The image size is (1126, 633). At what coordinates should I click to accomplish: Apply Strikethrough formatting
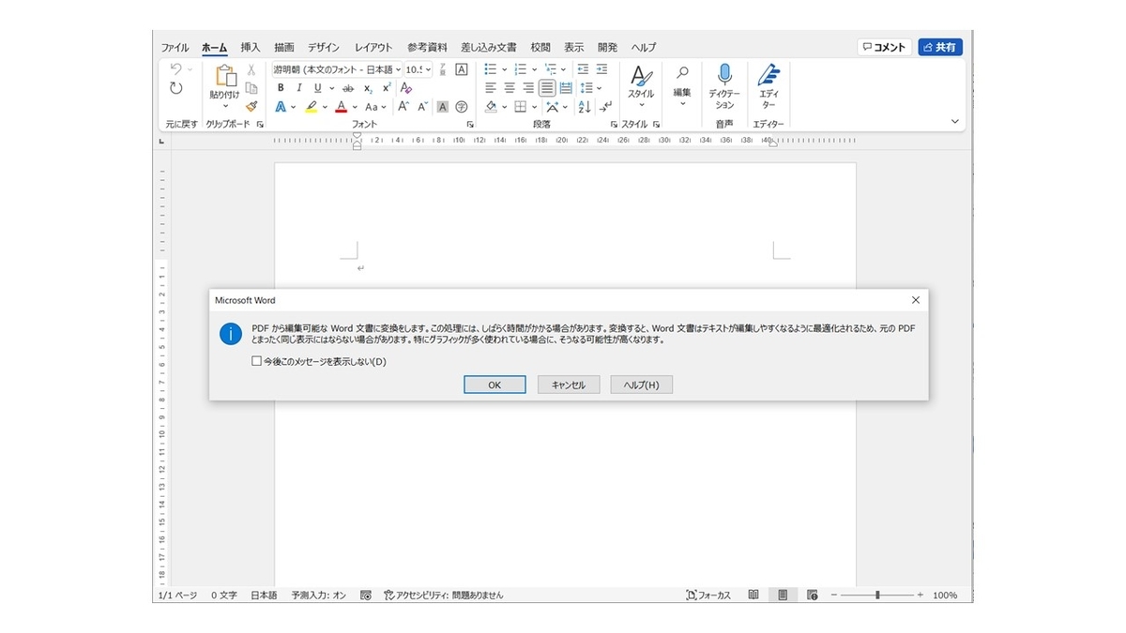click(348, 88)
